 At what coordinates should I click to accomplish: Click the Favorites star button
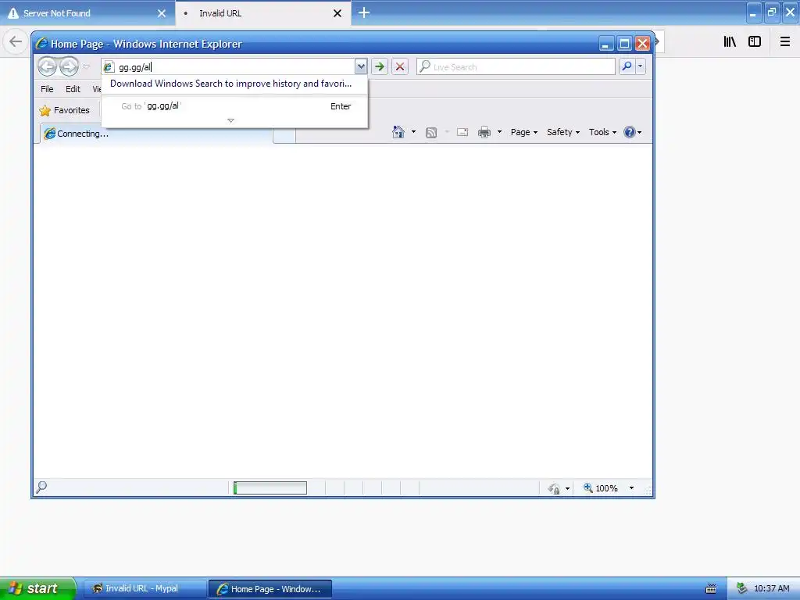[64, 110]
